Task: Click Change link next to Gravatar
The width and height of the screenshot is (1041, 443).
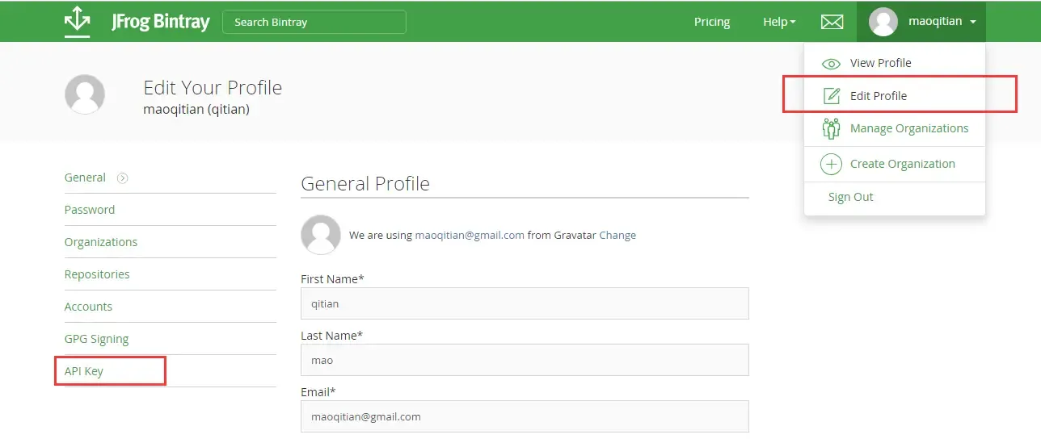Action: [x=617, y=236]
